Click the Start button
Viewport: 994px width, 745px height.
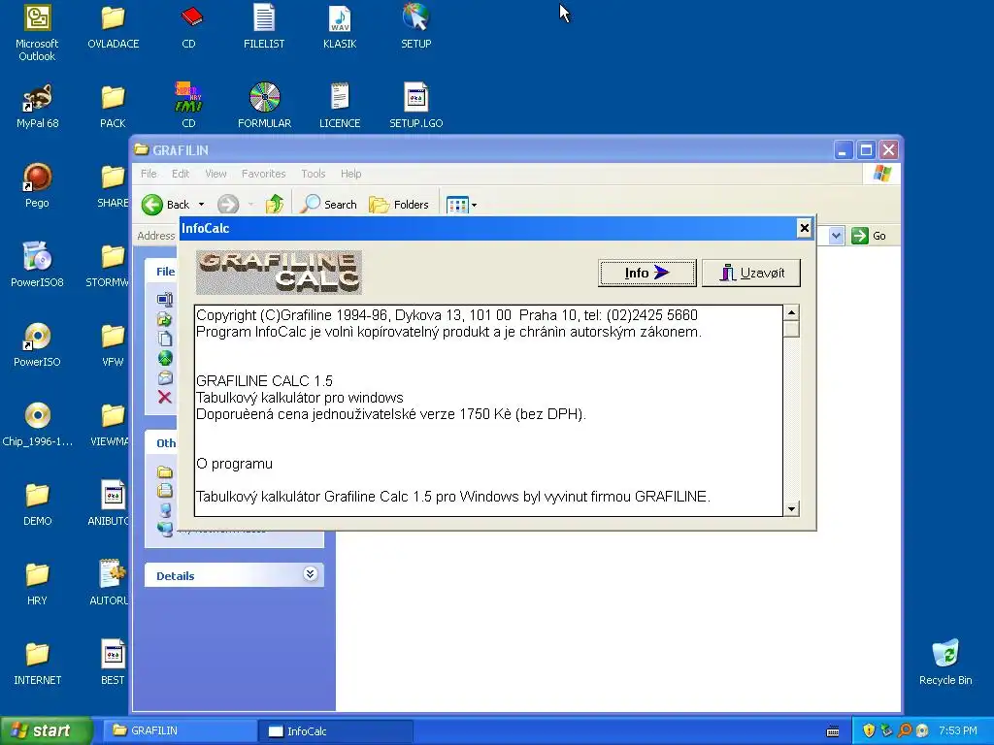[x=47, y=730]
